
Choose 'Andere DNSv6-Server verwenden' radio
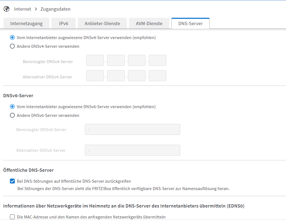pyautogui.click(x=12, y=116)
